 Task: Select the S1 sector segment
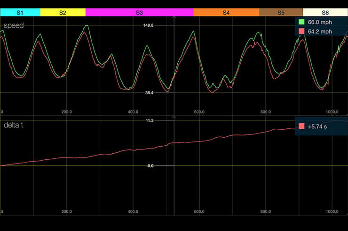[20, 13]
